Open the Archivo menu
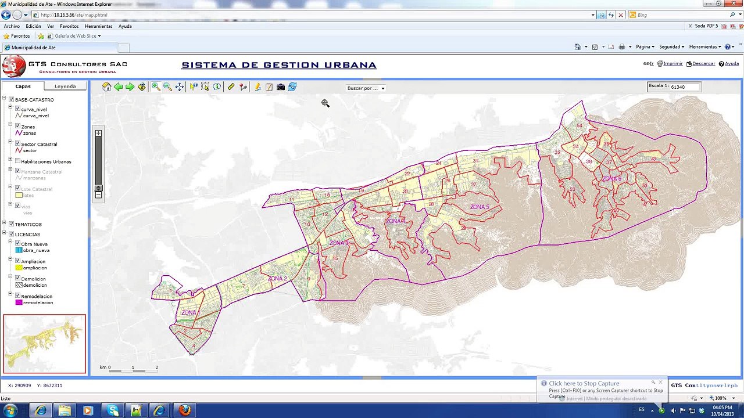Image resolution: width=744 pixels, height=418 pixels. coord(12,26)
